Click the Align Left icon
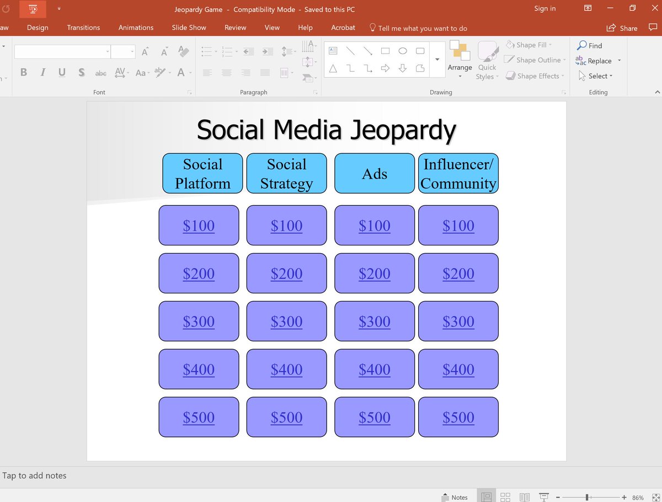Screen dimensions: 662x502 (x=207, y=73)
